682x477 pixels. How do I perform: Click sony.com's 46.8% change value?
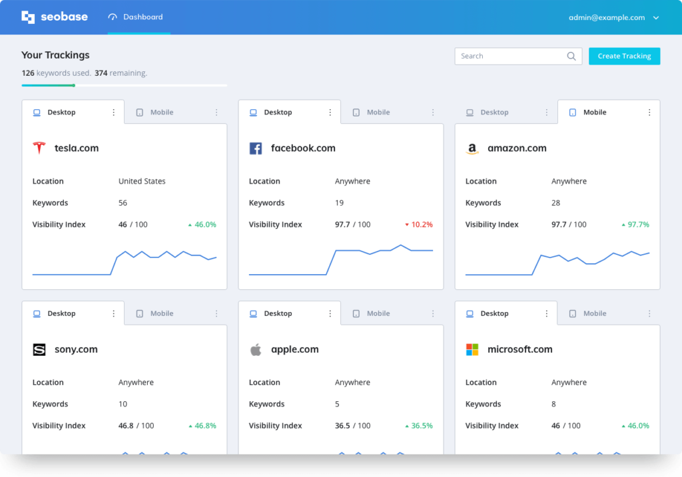coord(202,426)
